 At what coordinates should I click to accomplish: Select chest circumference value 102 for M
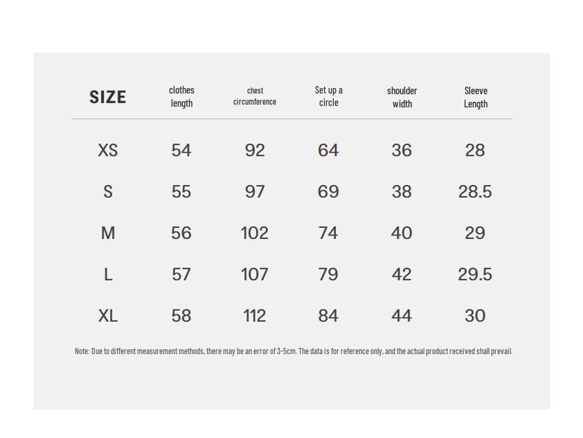pyautogui.click(x=255, y=234)
